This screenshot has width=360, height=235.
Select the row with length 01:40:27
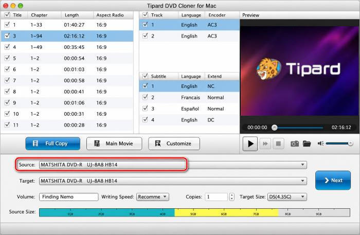(67, 25)
